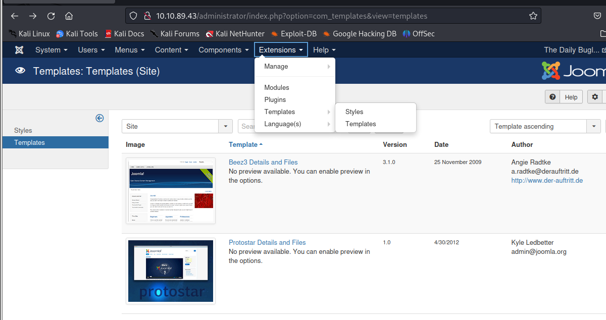Open Template ascending sort dropdown

pyautogui.click(x=545, y=126)
